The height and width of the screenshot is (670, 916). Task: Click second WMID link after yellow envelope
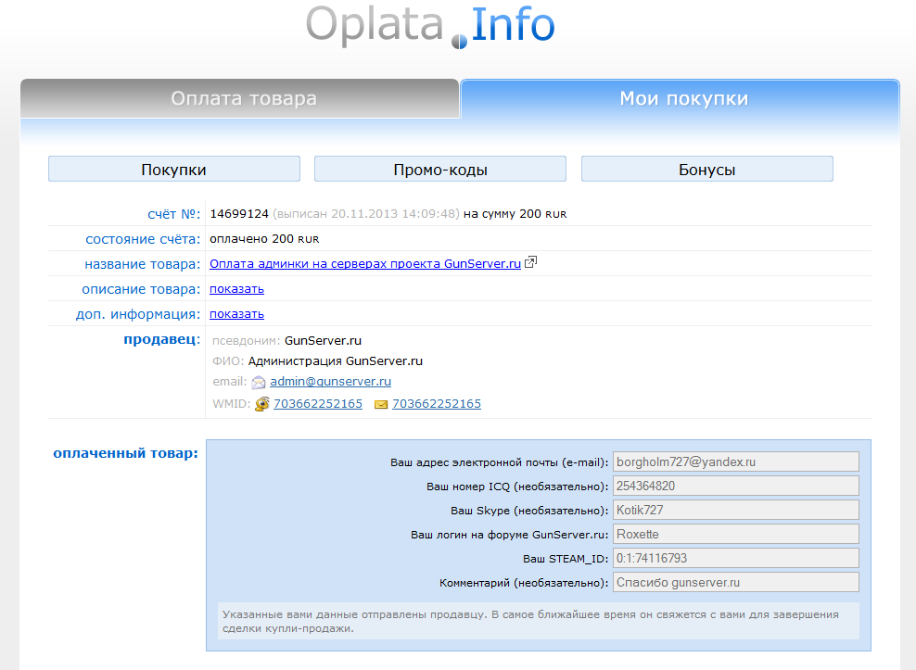437,404
